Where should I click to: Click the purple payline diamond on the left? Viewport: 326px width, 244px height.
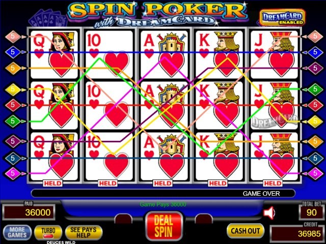(x=13, y=141)
